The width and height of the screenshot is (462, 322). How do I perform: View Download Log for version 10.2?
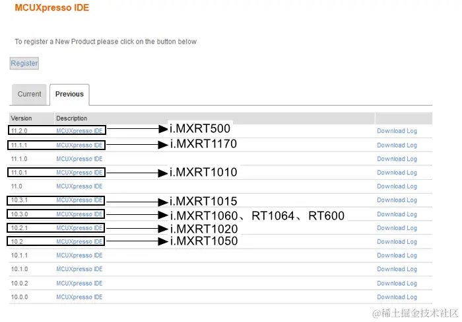(397, 241)
